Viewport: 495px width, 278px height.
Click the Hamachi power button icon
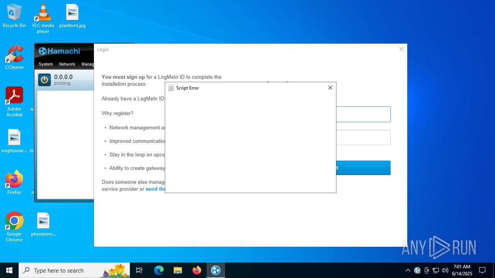44,80
